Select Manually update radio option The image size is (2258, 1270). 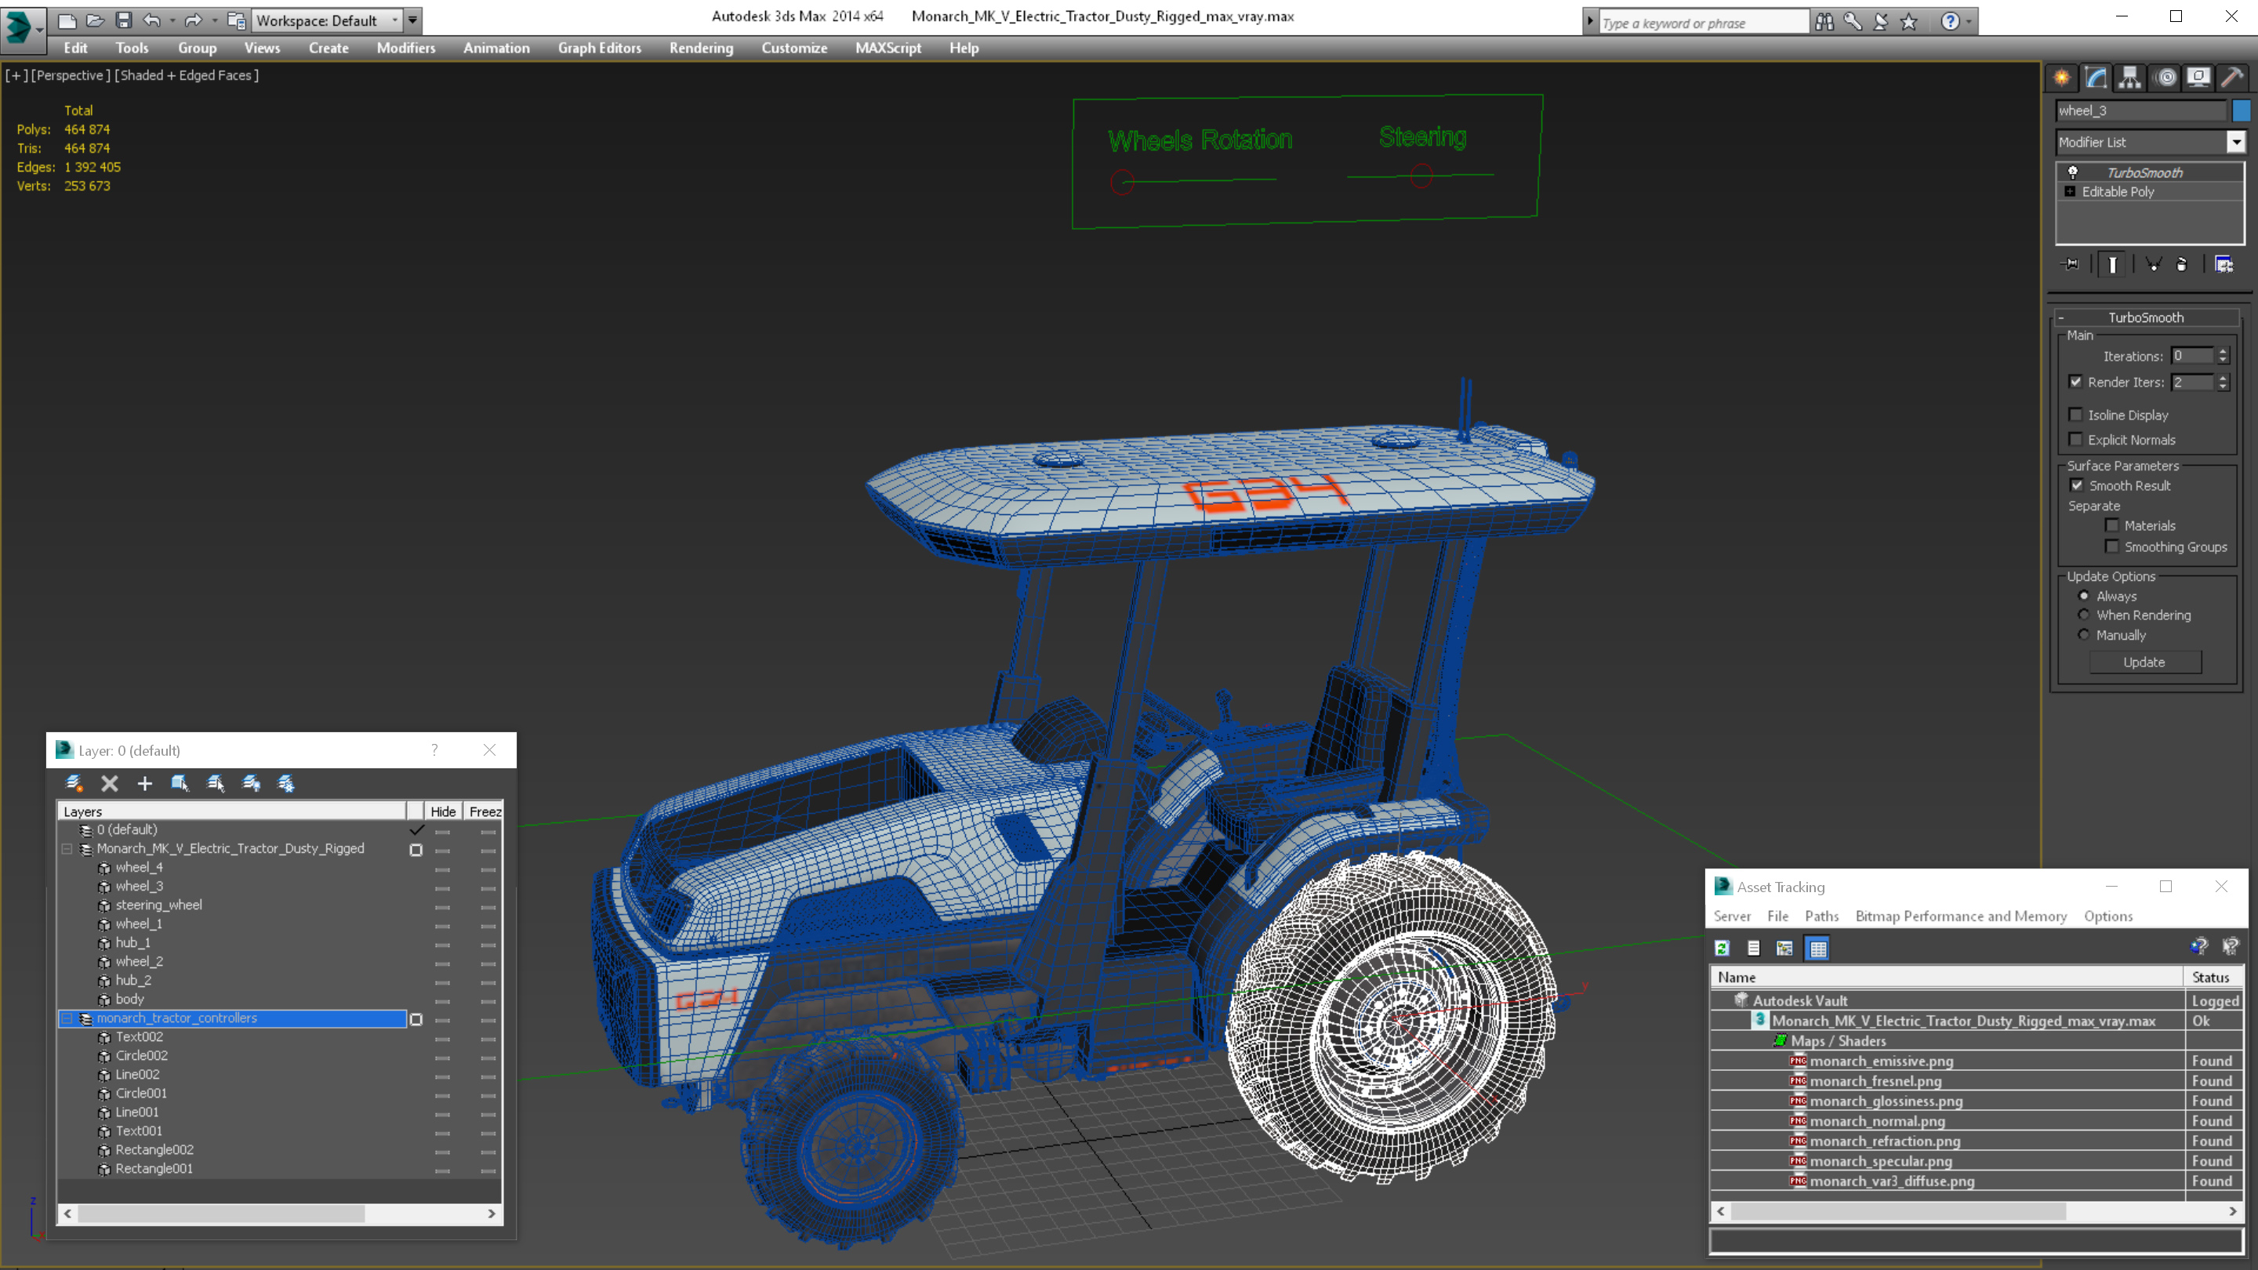pos(2085,634)
